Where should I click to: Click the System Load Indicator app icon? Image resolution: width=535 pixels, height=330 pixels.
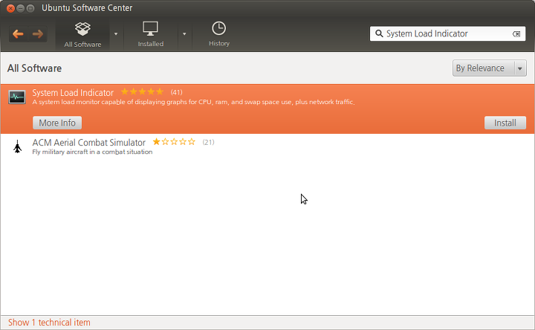pos(17,97)
